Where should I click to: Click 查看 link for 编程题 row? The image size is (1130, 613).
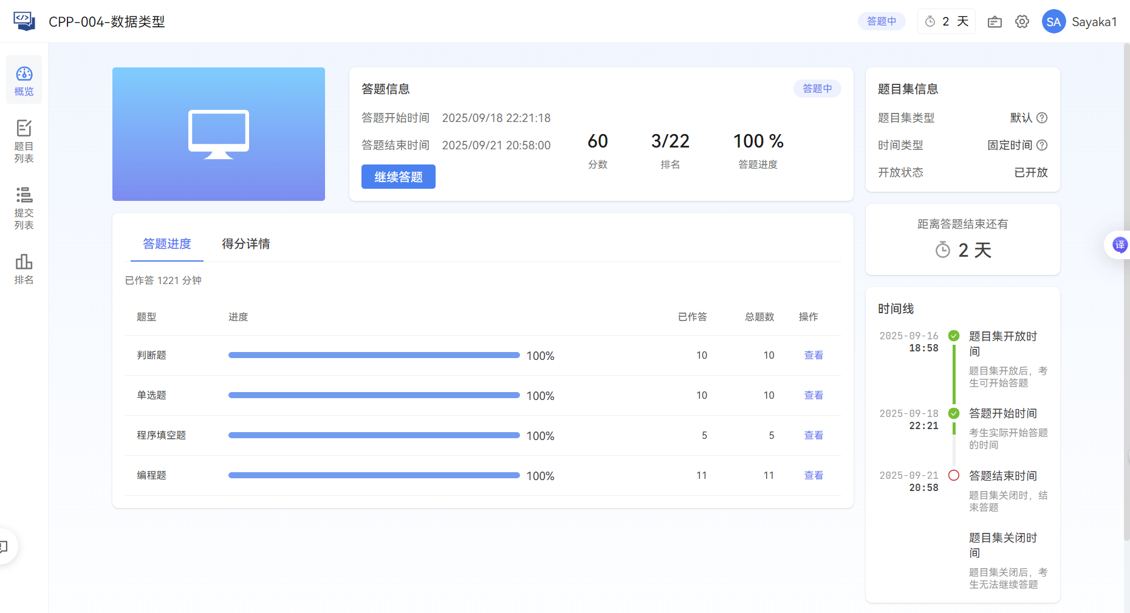point(813,475)
